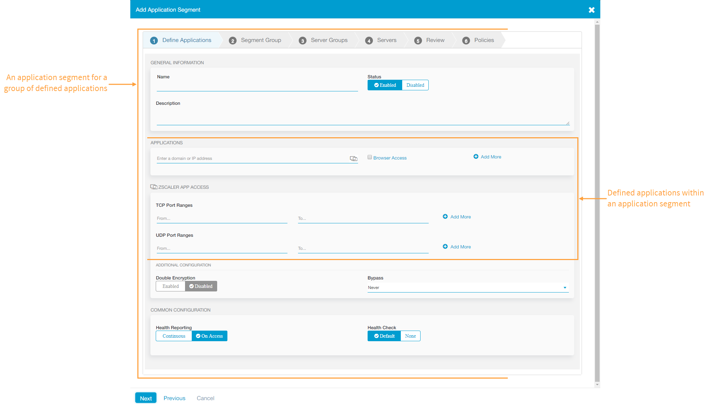Set Health Check to None
Image resolution: width=708 pixels, height=404 pixels.
point(410,336)
